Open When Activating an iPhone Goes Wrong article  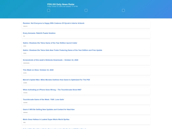[x=52, y=90]
